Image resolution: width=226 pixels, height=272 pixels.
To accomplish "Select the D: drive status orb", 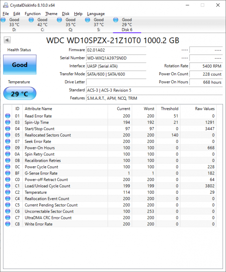I will [3, 20].
